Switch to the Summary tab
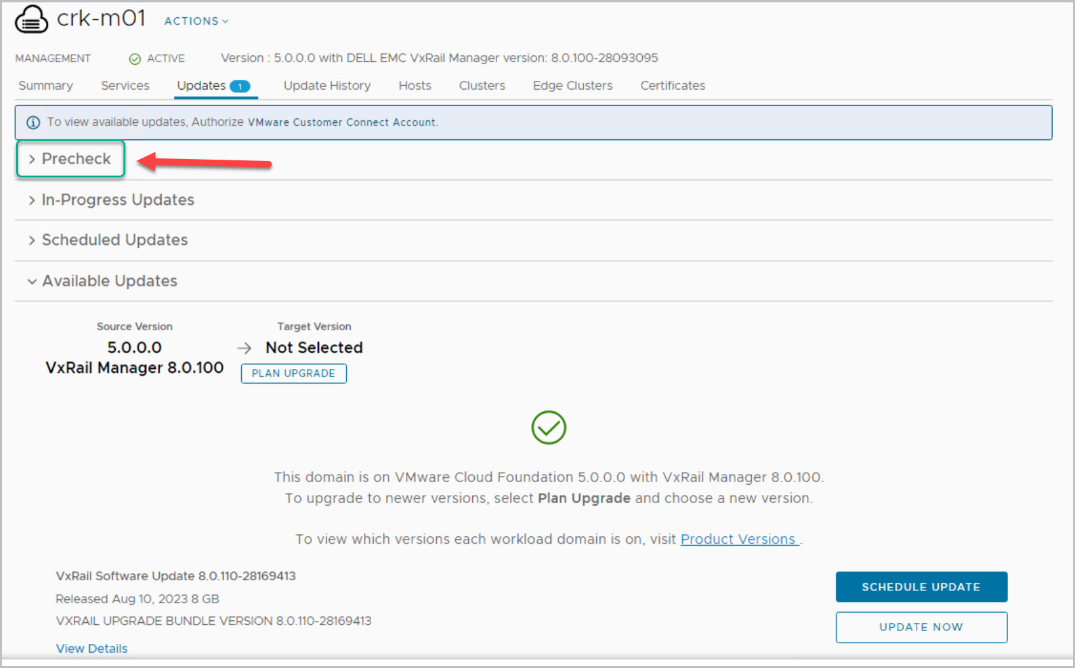The height and width of the screenshot is (668, 1075). (x=46, y=85)
